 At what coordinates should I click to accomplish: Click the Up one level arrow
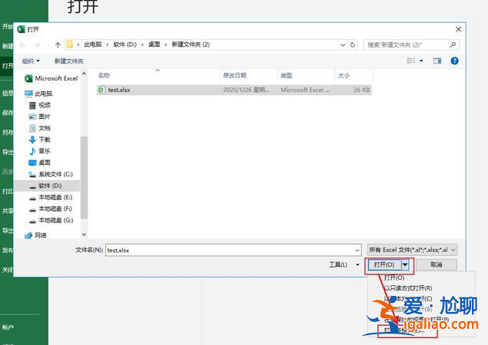click(x=58, y=44)
